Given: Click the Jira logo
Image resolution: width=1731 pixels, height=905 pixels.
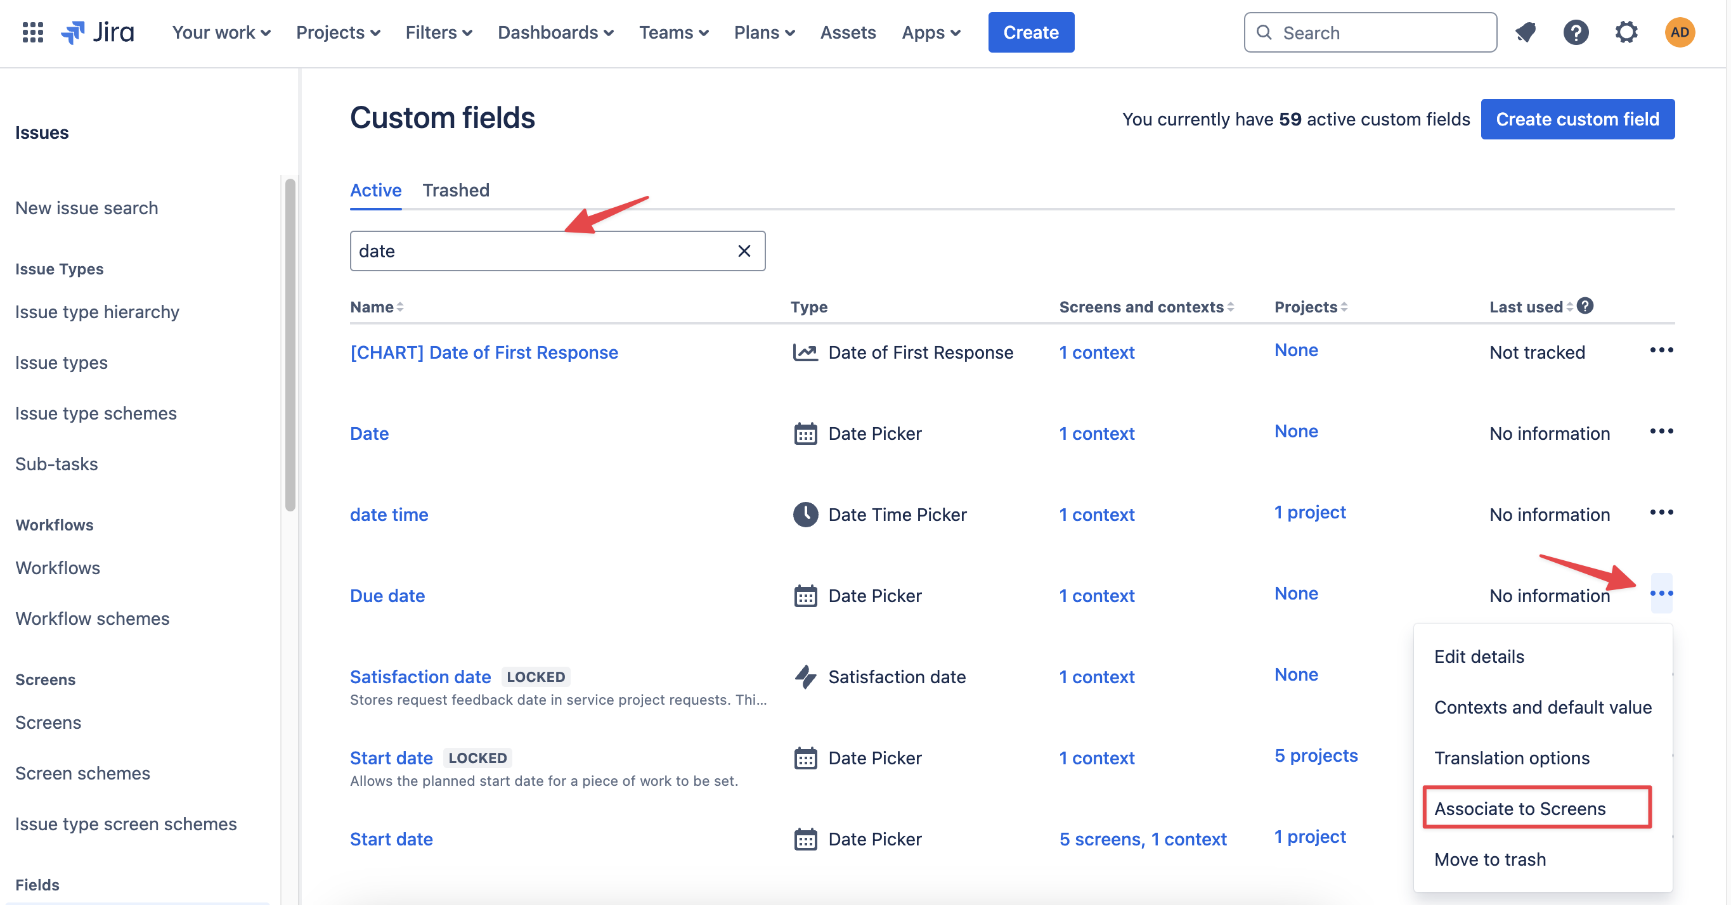Looking at the screenshot, I should (98, 32).
